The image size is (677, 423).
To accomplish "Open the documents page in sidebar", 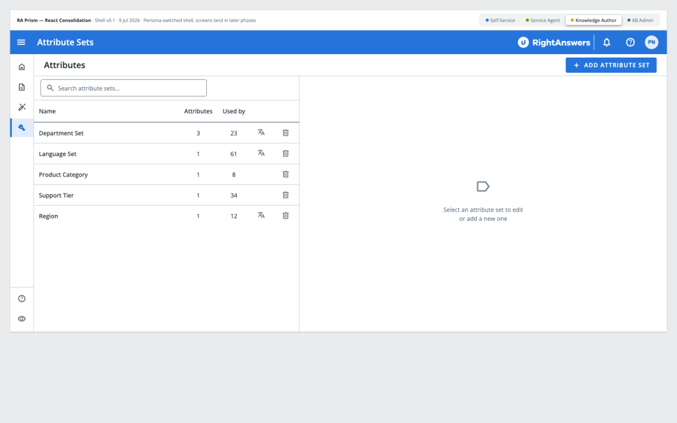I will coord(22,87).
